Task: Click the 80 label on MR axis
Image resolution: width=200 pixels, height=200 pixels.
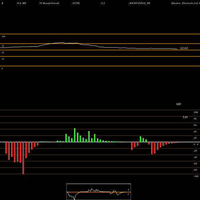Action: point(195,119)
